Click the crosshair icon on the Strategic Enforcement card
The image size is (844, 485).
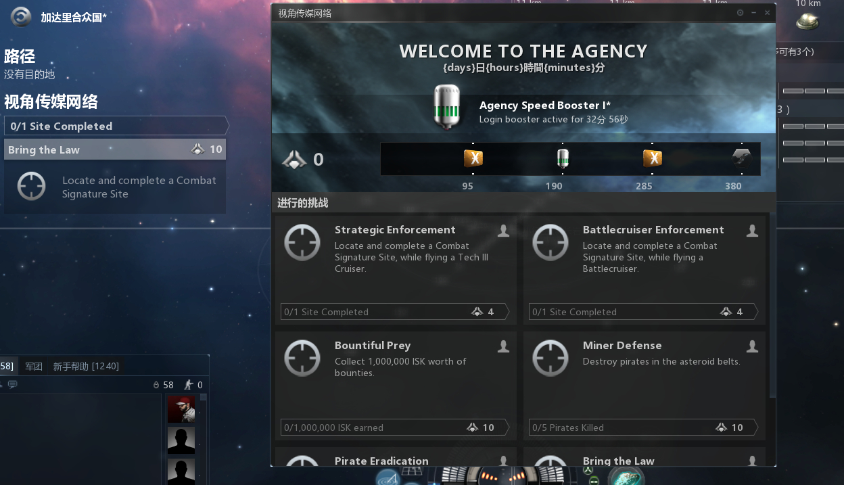point(302,242)
